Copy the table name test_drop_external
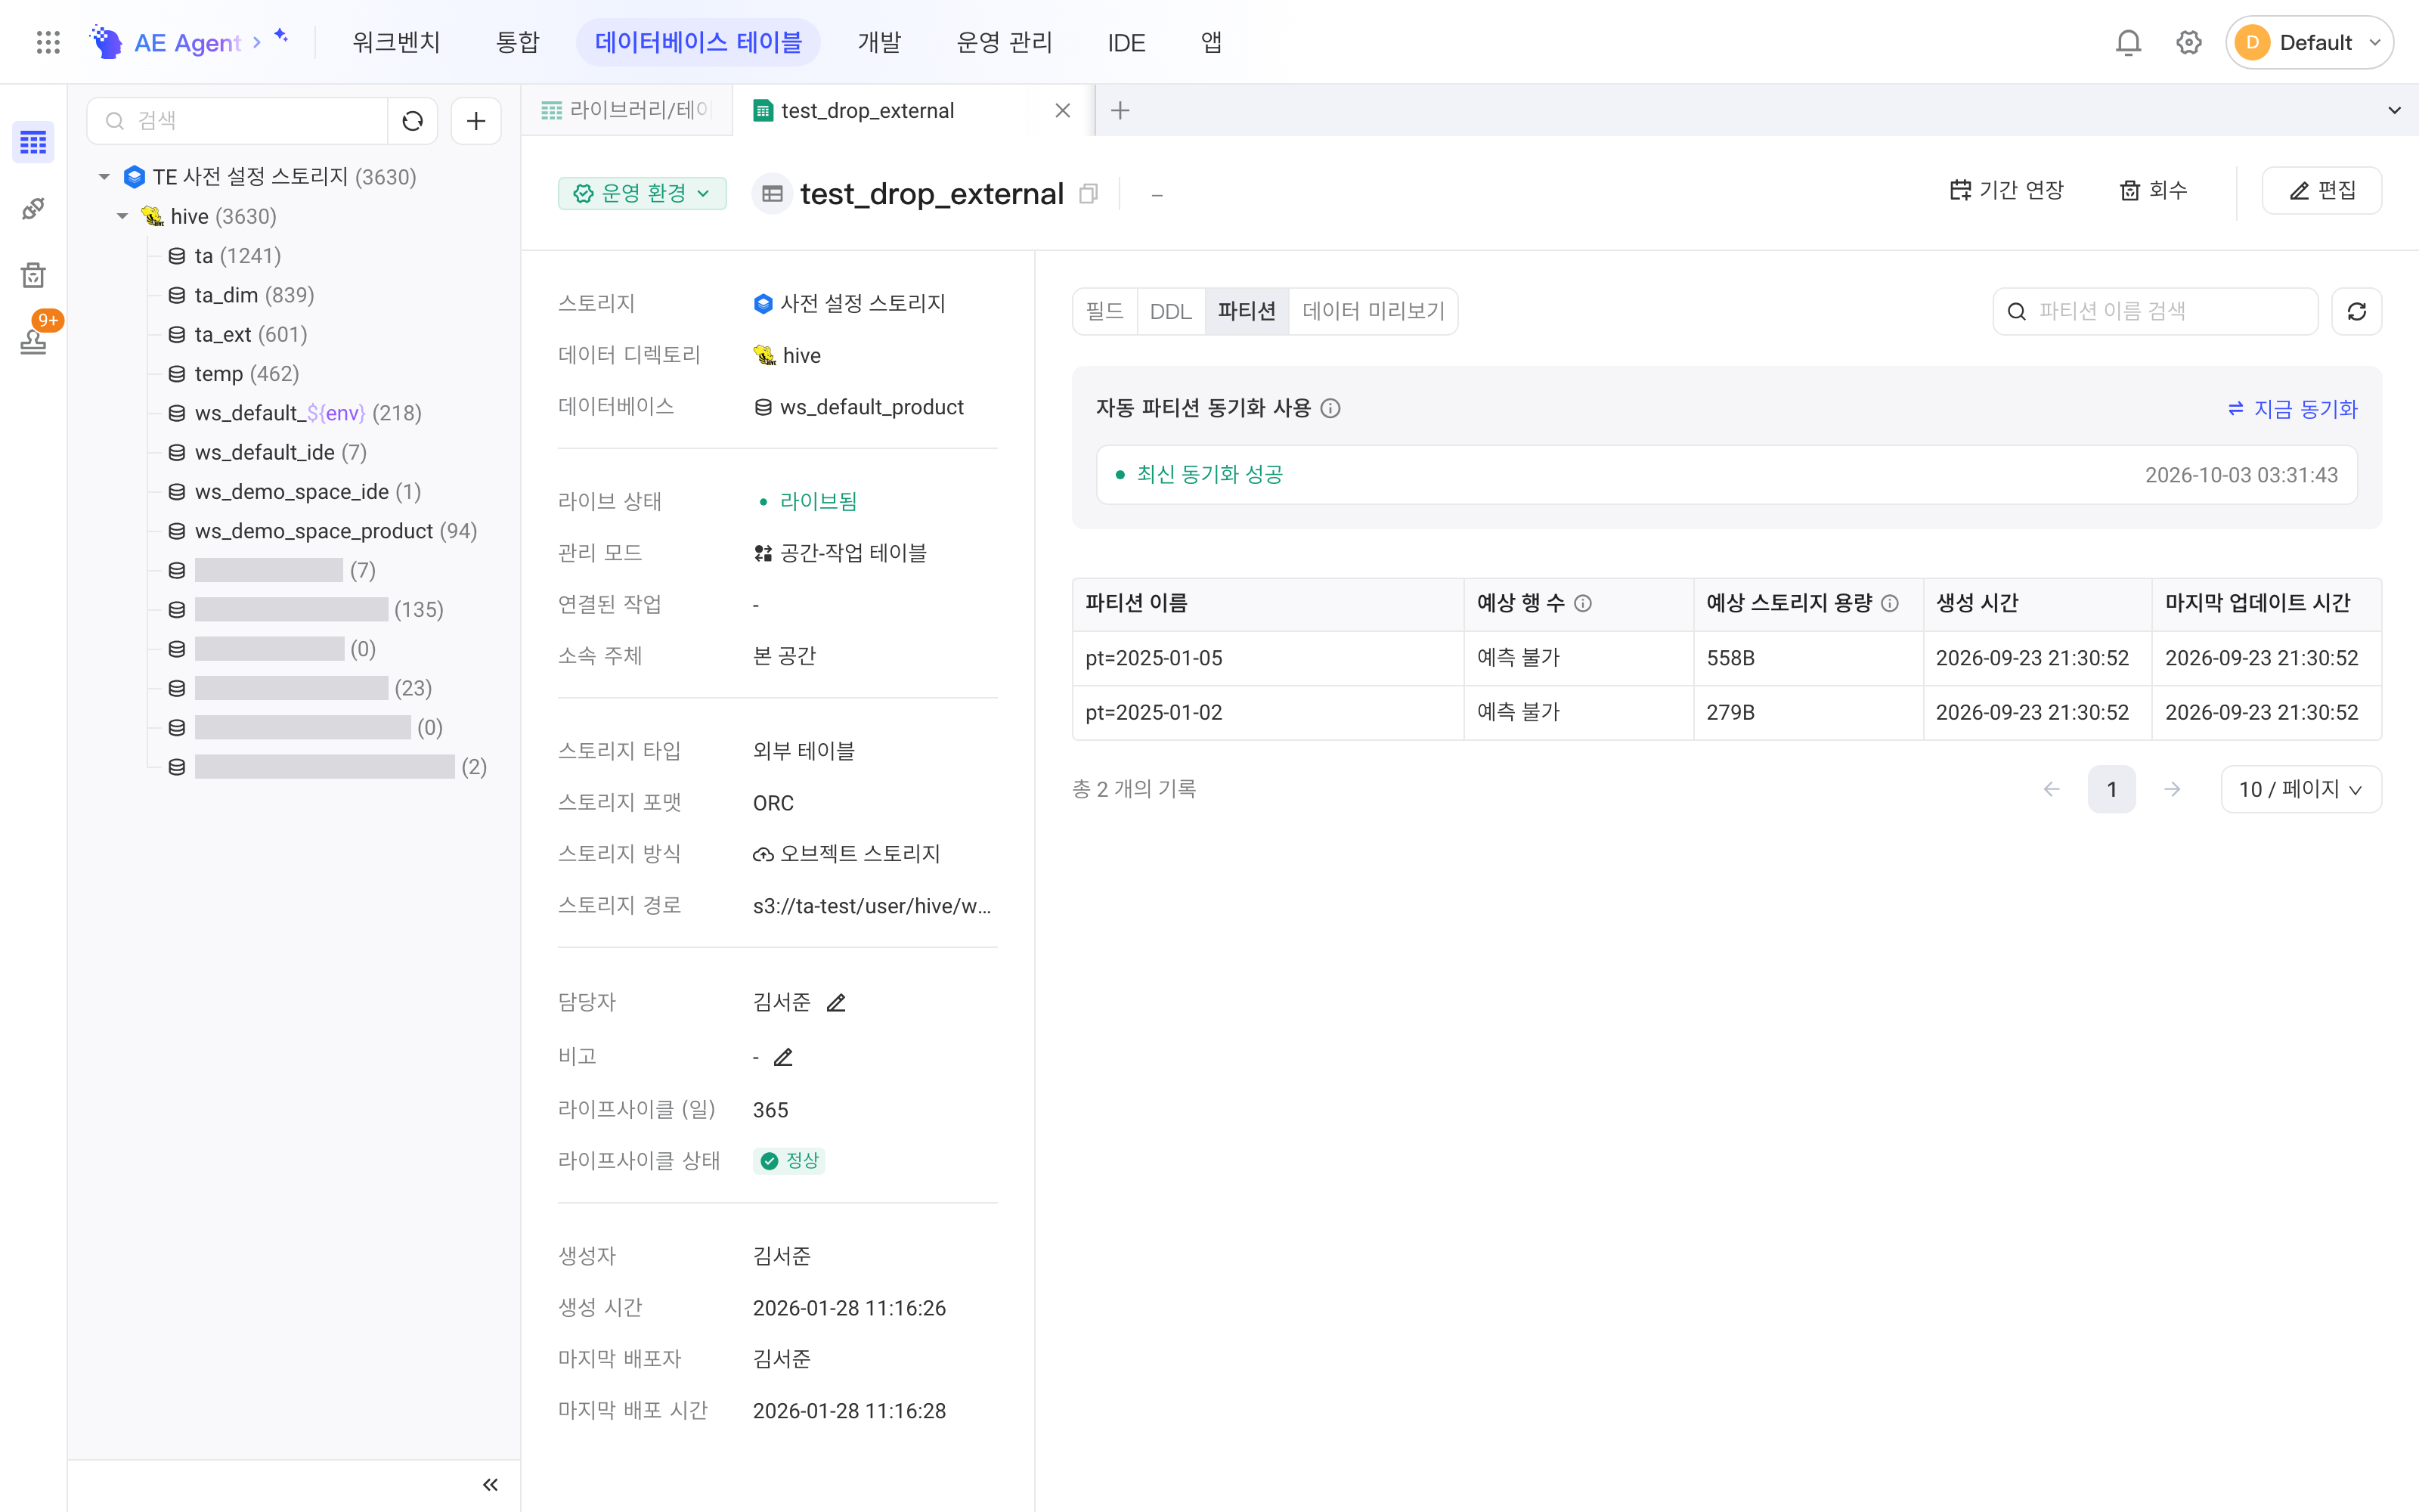 pos(1089,194)
